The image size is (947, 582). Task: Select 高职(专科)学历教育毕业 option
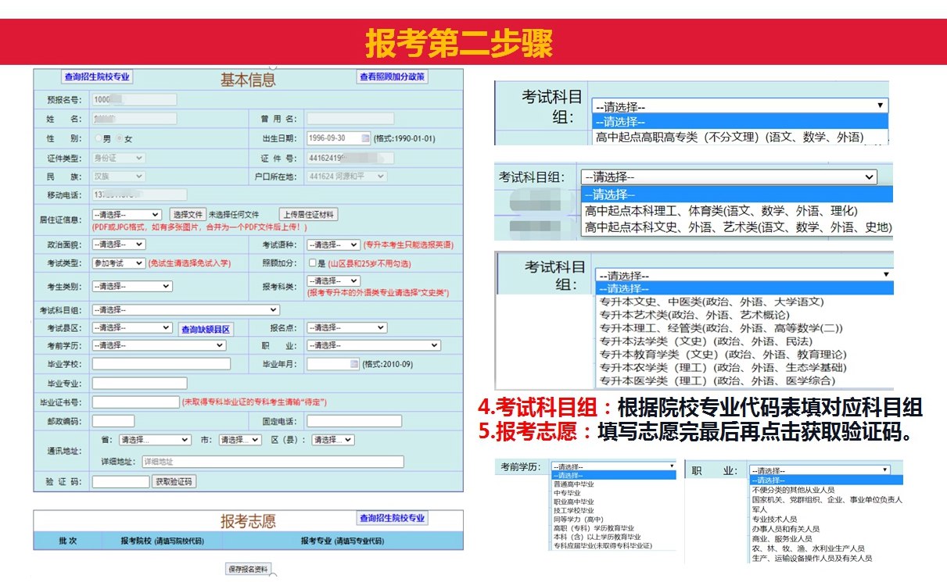click(594, 528)
